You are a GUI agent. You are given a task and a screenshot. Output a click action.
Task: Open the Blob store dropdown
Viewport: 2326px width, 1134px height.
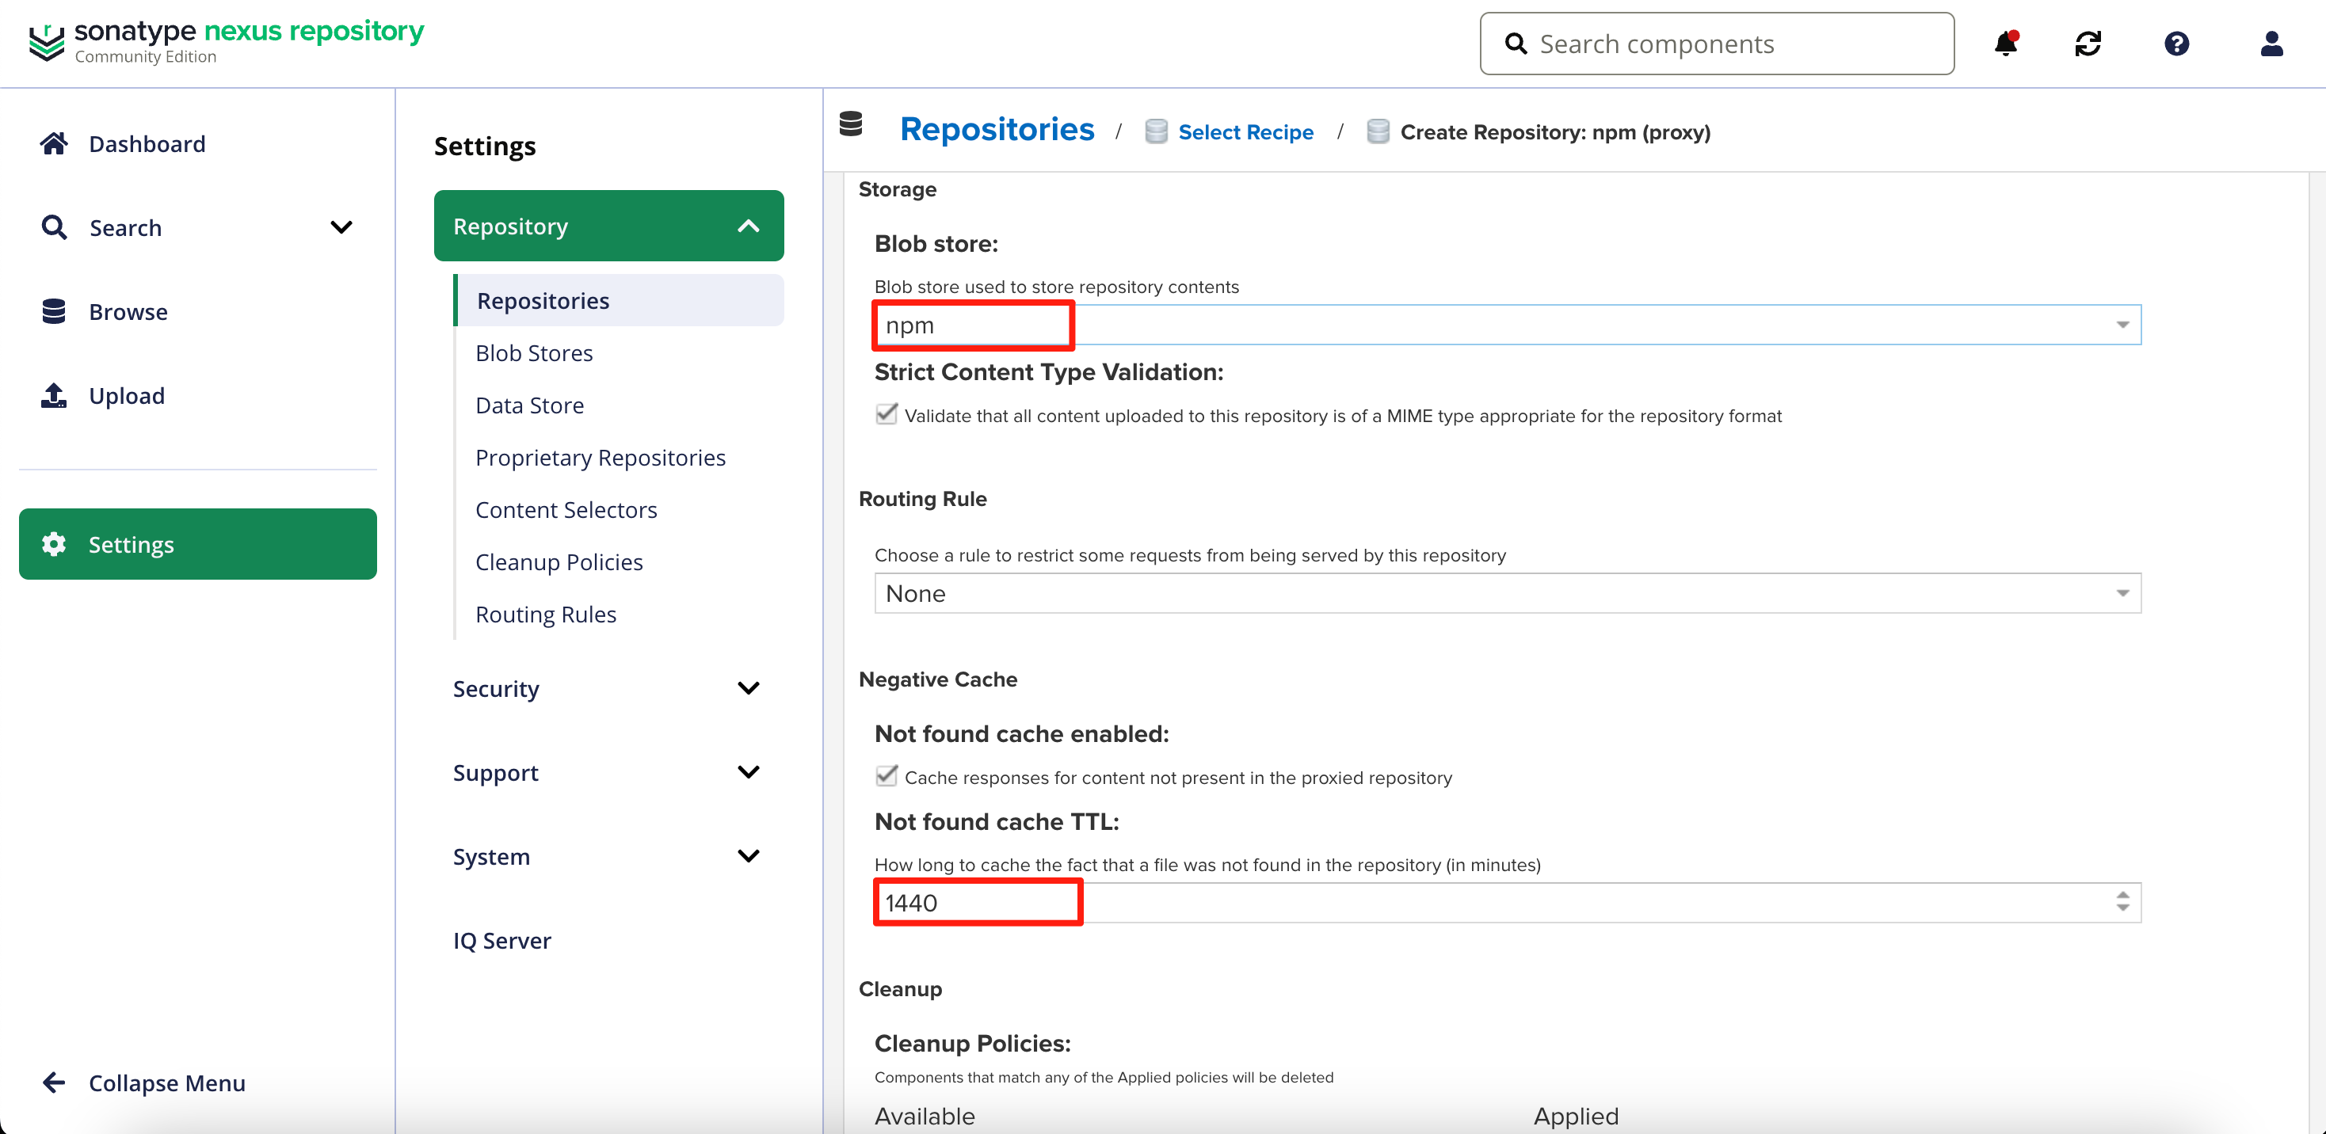pyautogui.click(x=2122, y=325)
